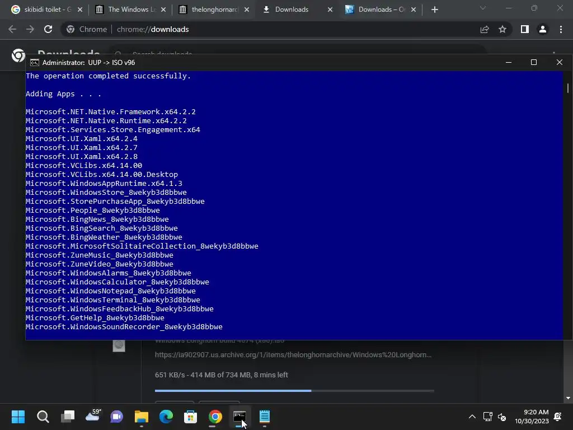Open Chrome's three-dot menu

click(x=561, y=29)
